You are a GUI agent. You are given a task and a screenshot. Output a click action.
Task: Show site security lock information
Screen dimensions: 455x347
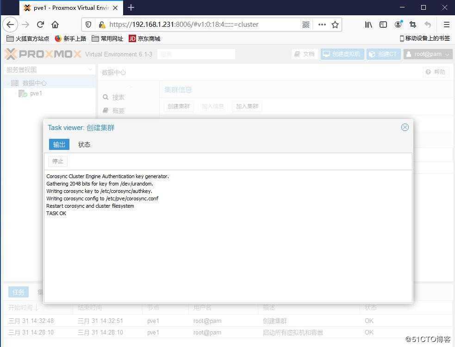point(102,25)
